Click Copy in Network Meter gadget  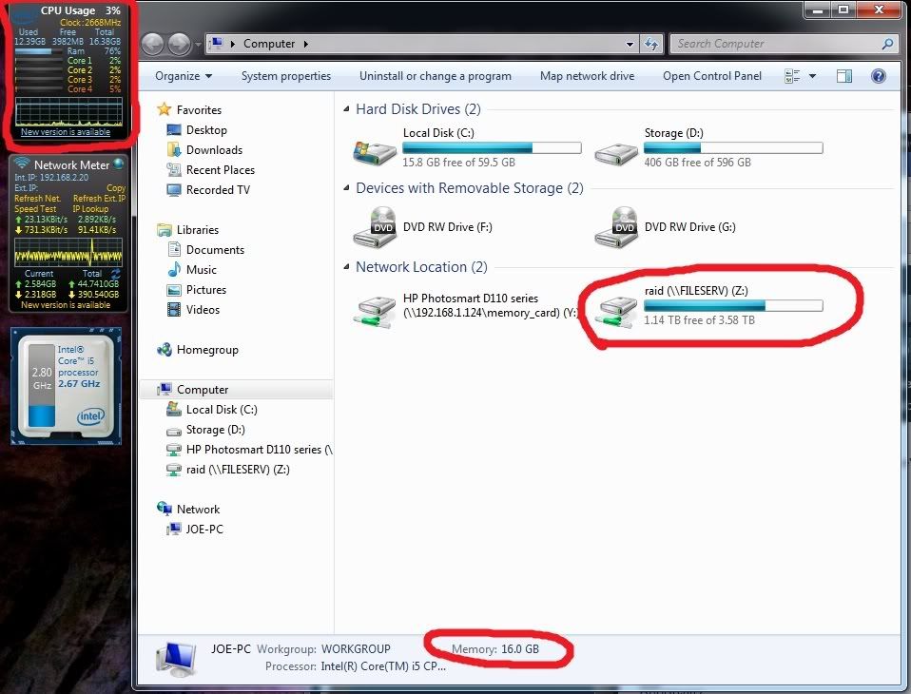click(x=116, y=188)
